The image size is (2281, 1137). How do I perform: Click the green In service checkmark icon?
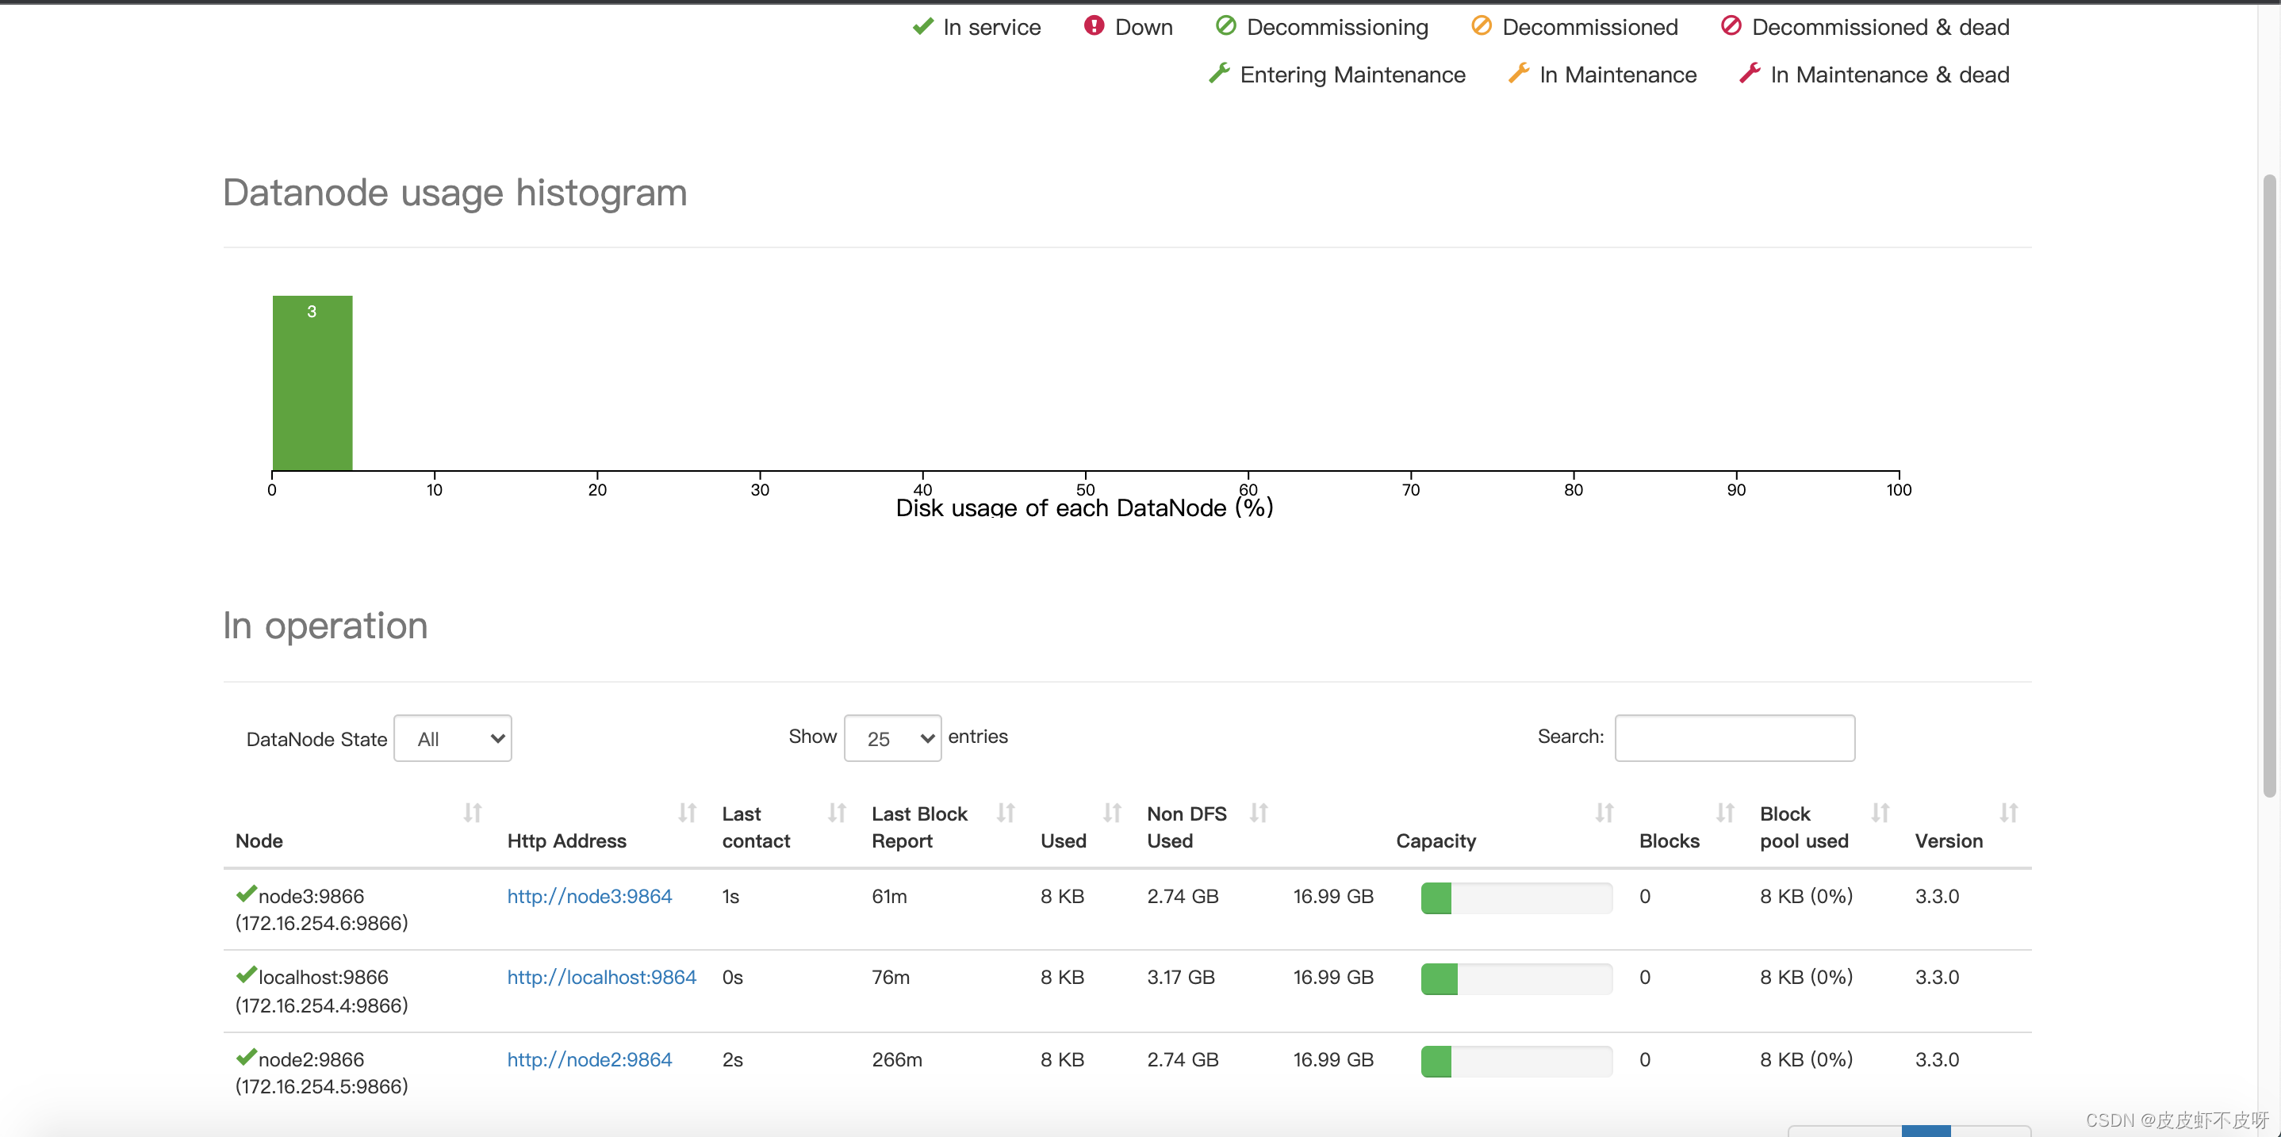coord(922,27)
